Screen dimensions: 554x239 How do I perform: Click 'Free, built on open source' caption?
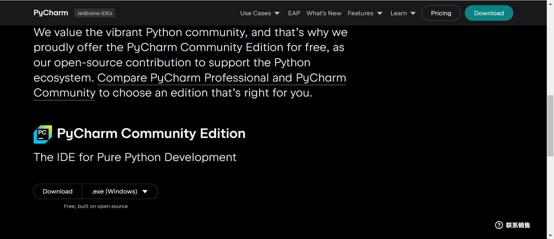pos(96,206)
